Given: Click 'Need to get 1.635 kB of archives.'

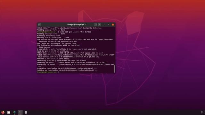Looking at the screenshot, I should click(x=53, y=51).
